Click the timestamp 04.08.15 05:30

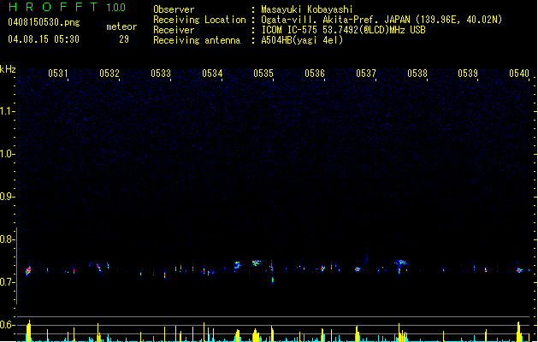point(44,39)
